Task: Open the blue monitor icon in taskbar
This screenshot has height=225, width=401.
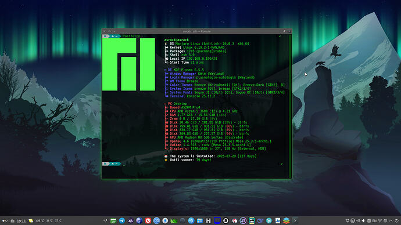Action: click(x=217, y=221)
